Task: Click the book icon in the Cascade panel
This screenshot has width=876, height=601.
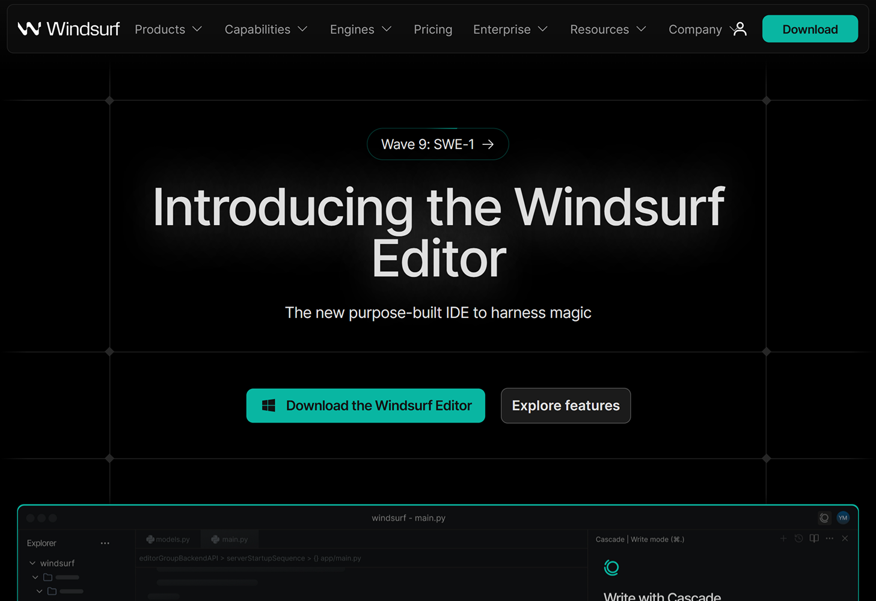Action: point(814,538)
